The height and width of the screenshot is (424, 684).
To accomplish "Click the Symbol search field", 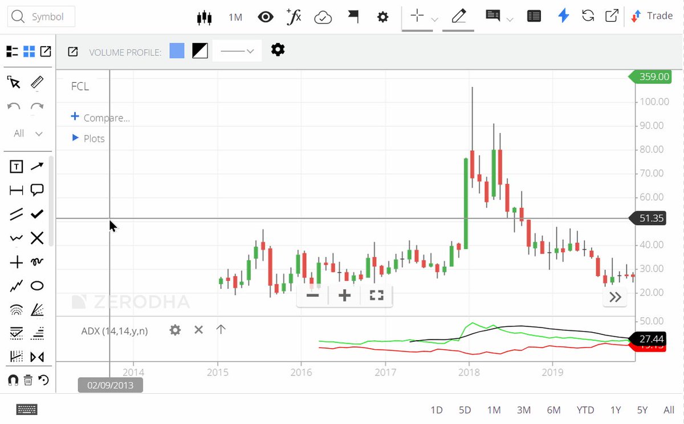I will pyautogui.click(x=41, y=17).
